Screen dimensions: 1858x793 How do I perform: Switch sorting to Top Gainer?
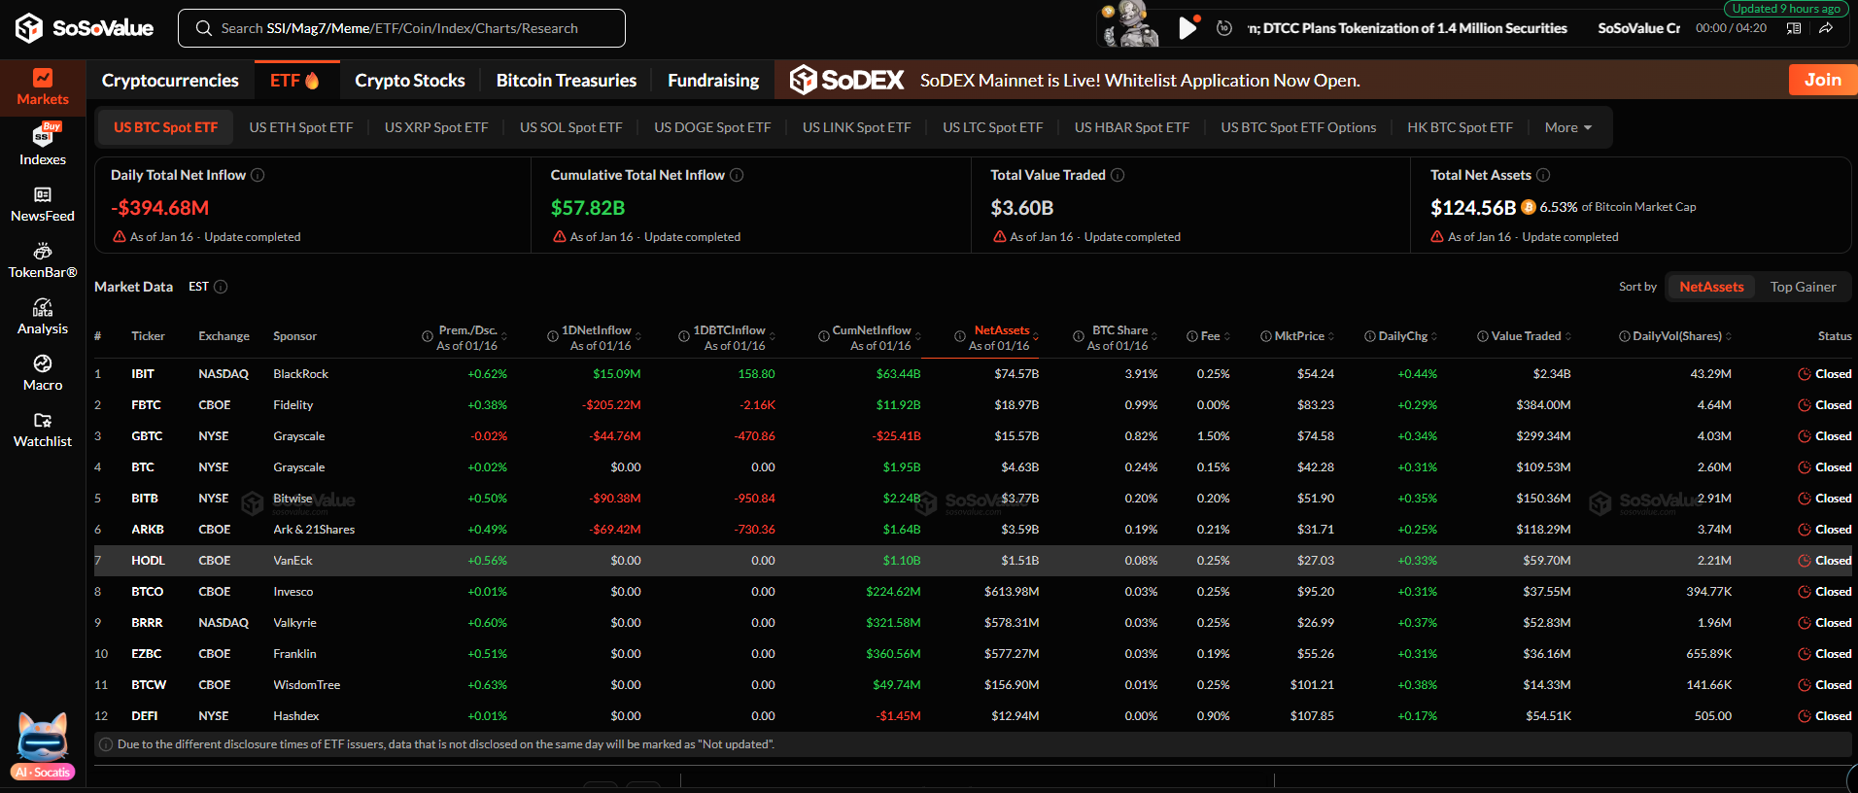pyautogui.click(x=1803, y=287)
